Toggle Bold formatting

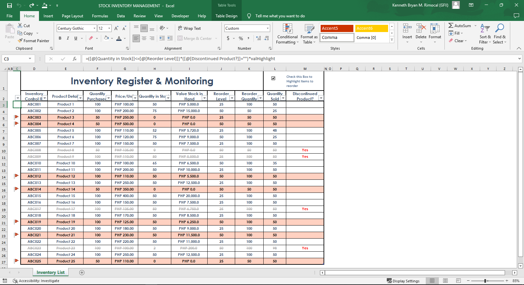60,38
